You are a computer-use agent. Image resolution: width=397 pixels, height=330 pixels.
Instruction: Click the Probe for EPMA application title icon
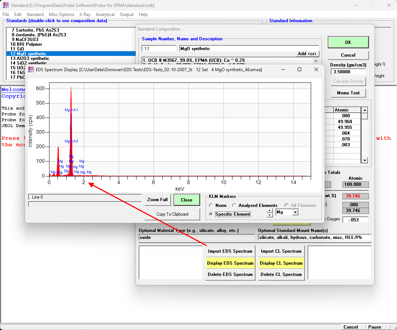(5, 5)
